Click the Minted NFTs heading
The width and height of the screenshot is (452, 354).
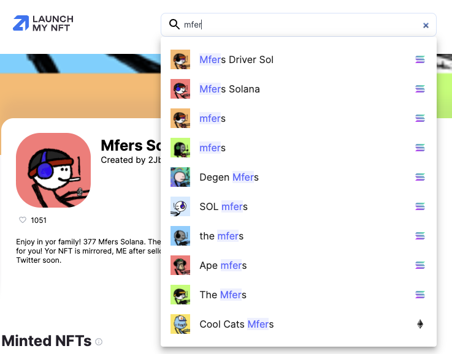47,341
